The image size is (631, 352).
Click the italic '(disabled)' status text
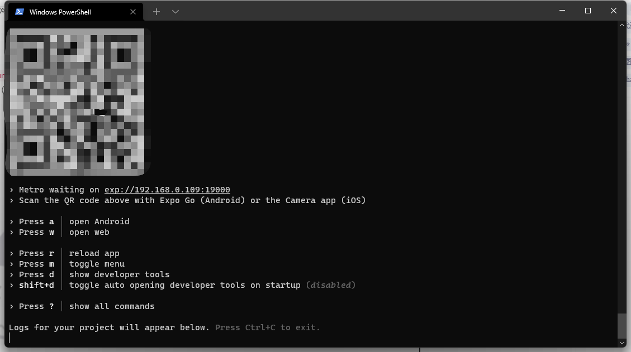pyautogui.click(x=331, y=285)
